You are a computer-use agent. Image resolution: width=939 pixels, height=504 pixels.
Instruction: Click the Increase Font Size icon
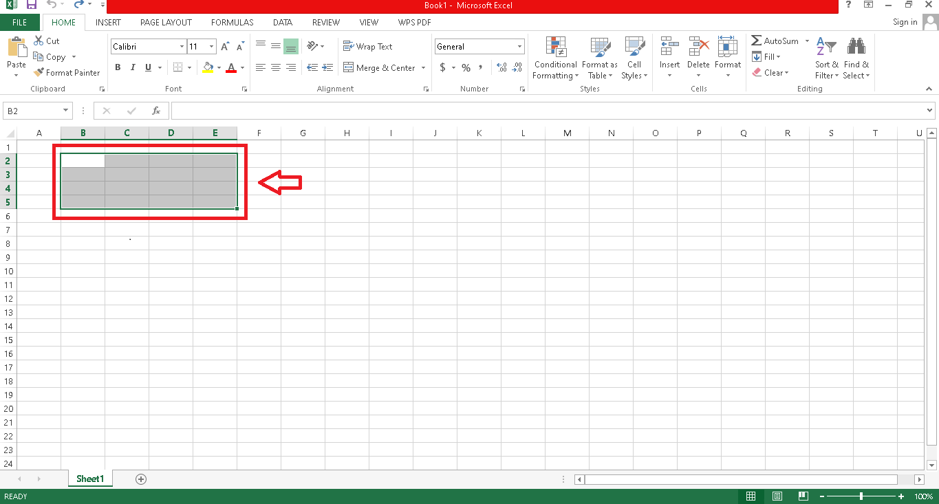225,47
